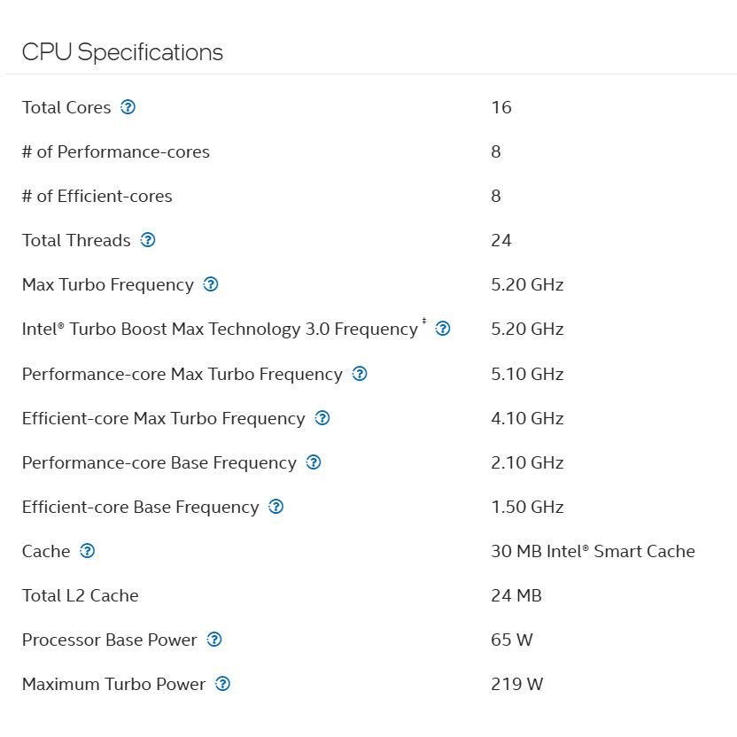Show Performance-core Base Frequency help info

[314, 462]
